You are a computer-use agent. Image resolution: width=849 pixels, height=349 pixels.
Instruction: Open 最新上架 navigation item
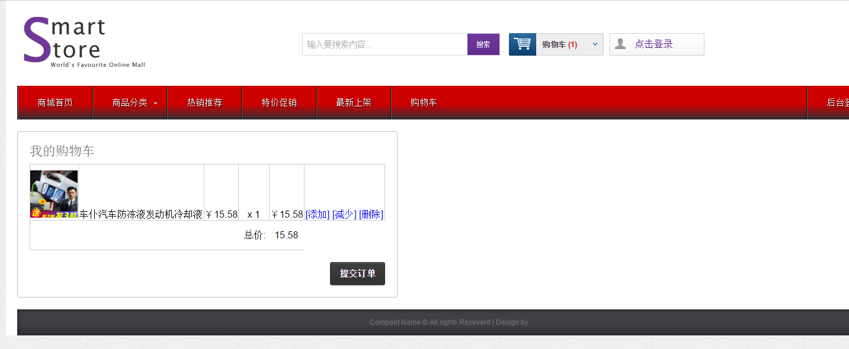coord(354,103)
